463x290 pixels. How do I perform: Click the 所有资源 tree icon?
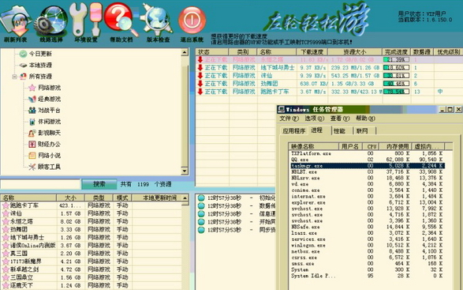point(23,77)
